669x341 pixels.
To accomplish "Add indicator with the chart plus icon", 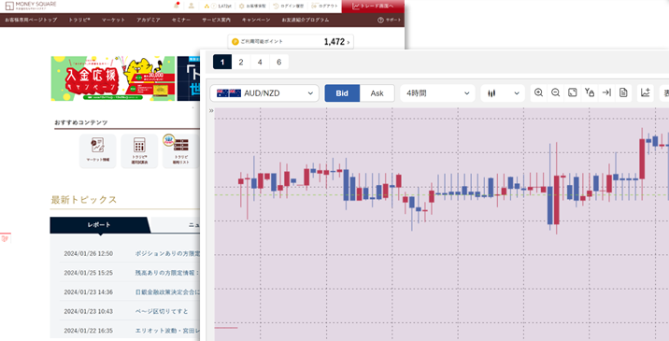I will click(645, 92).
